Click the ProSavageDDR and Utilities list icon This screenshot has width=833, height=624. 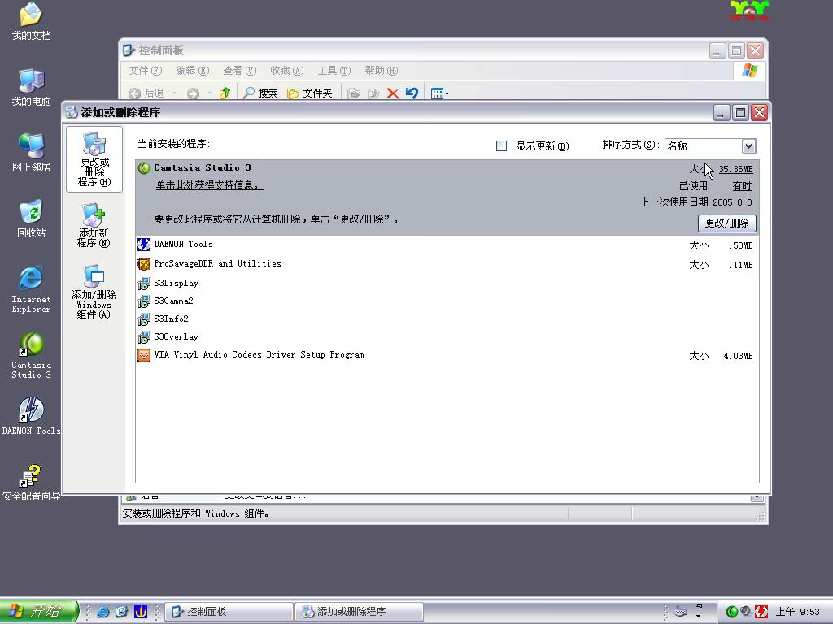144,264
